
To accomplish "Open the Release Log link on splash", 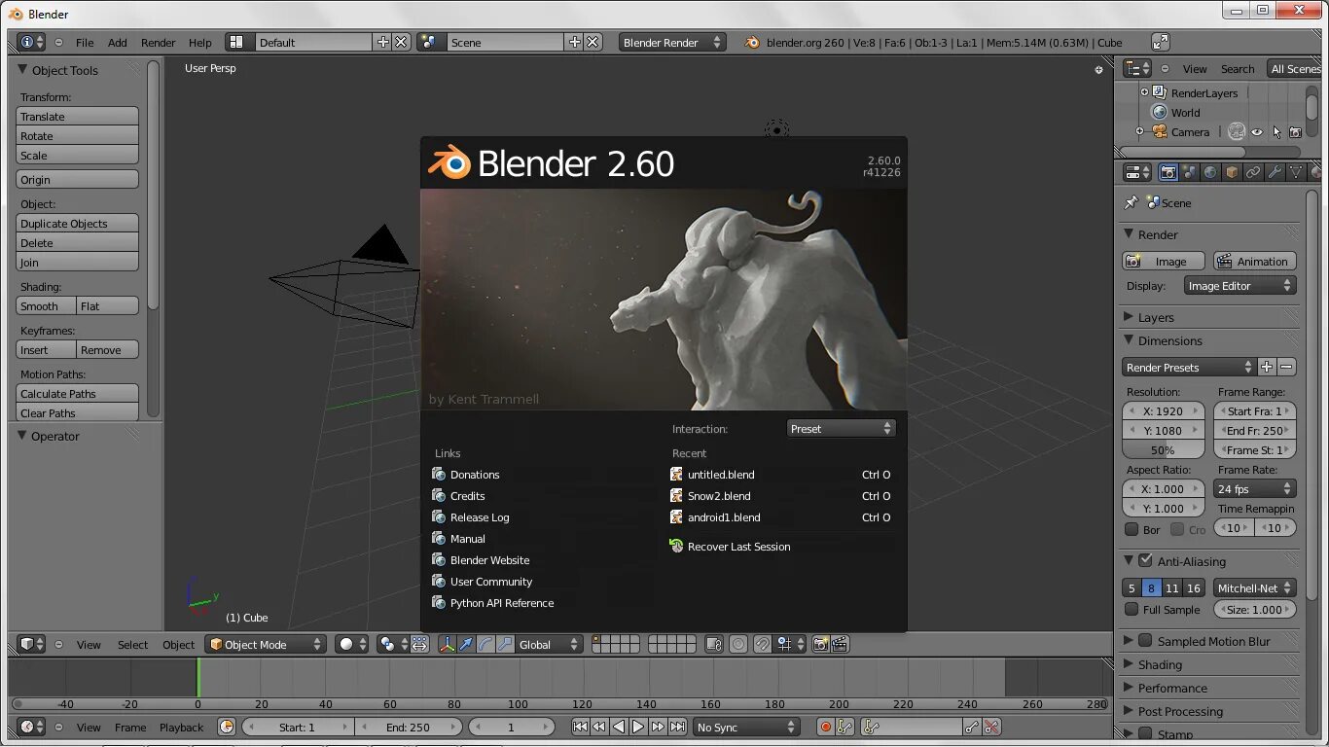I will click(480, 516).
